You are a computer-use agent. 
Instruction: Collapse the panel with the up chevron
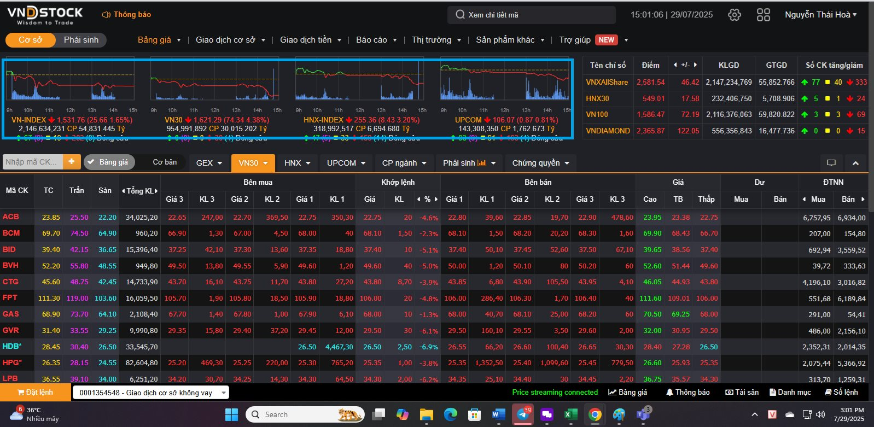855,163
